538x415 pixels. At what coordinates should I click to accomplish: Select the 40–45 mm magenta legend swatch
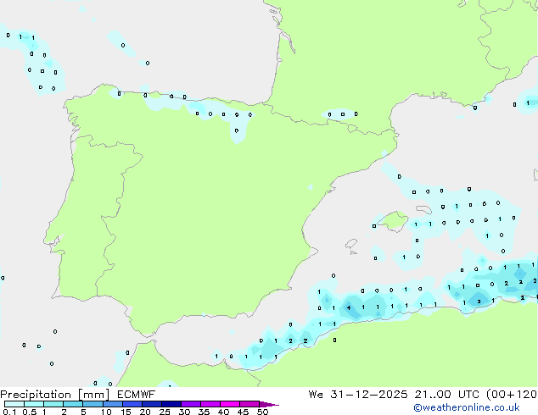coord(230,404)
